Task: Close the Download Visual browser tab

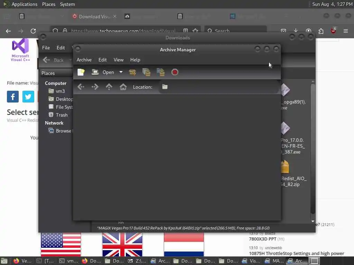Action: 115,16
